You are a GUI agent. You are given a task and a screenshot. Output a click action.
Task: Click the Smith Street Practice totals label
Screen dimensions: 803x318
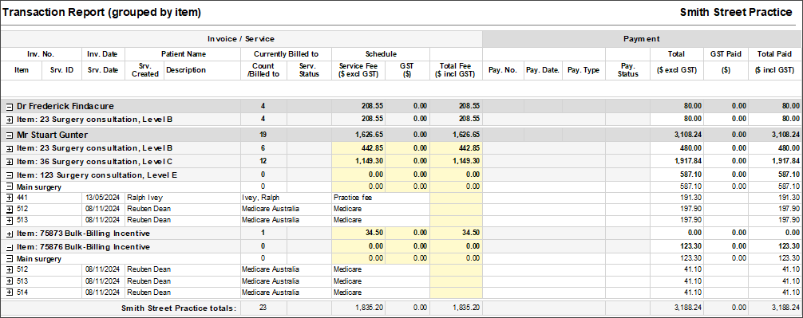[x=179, y=308]
